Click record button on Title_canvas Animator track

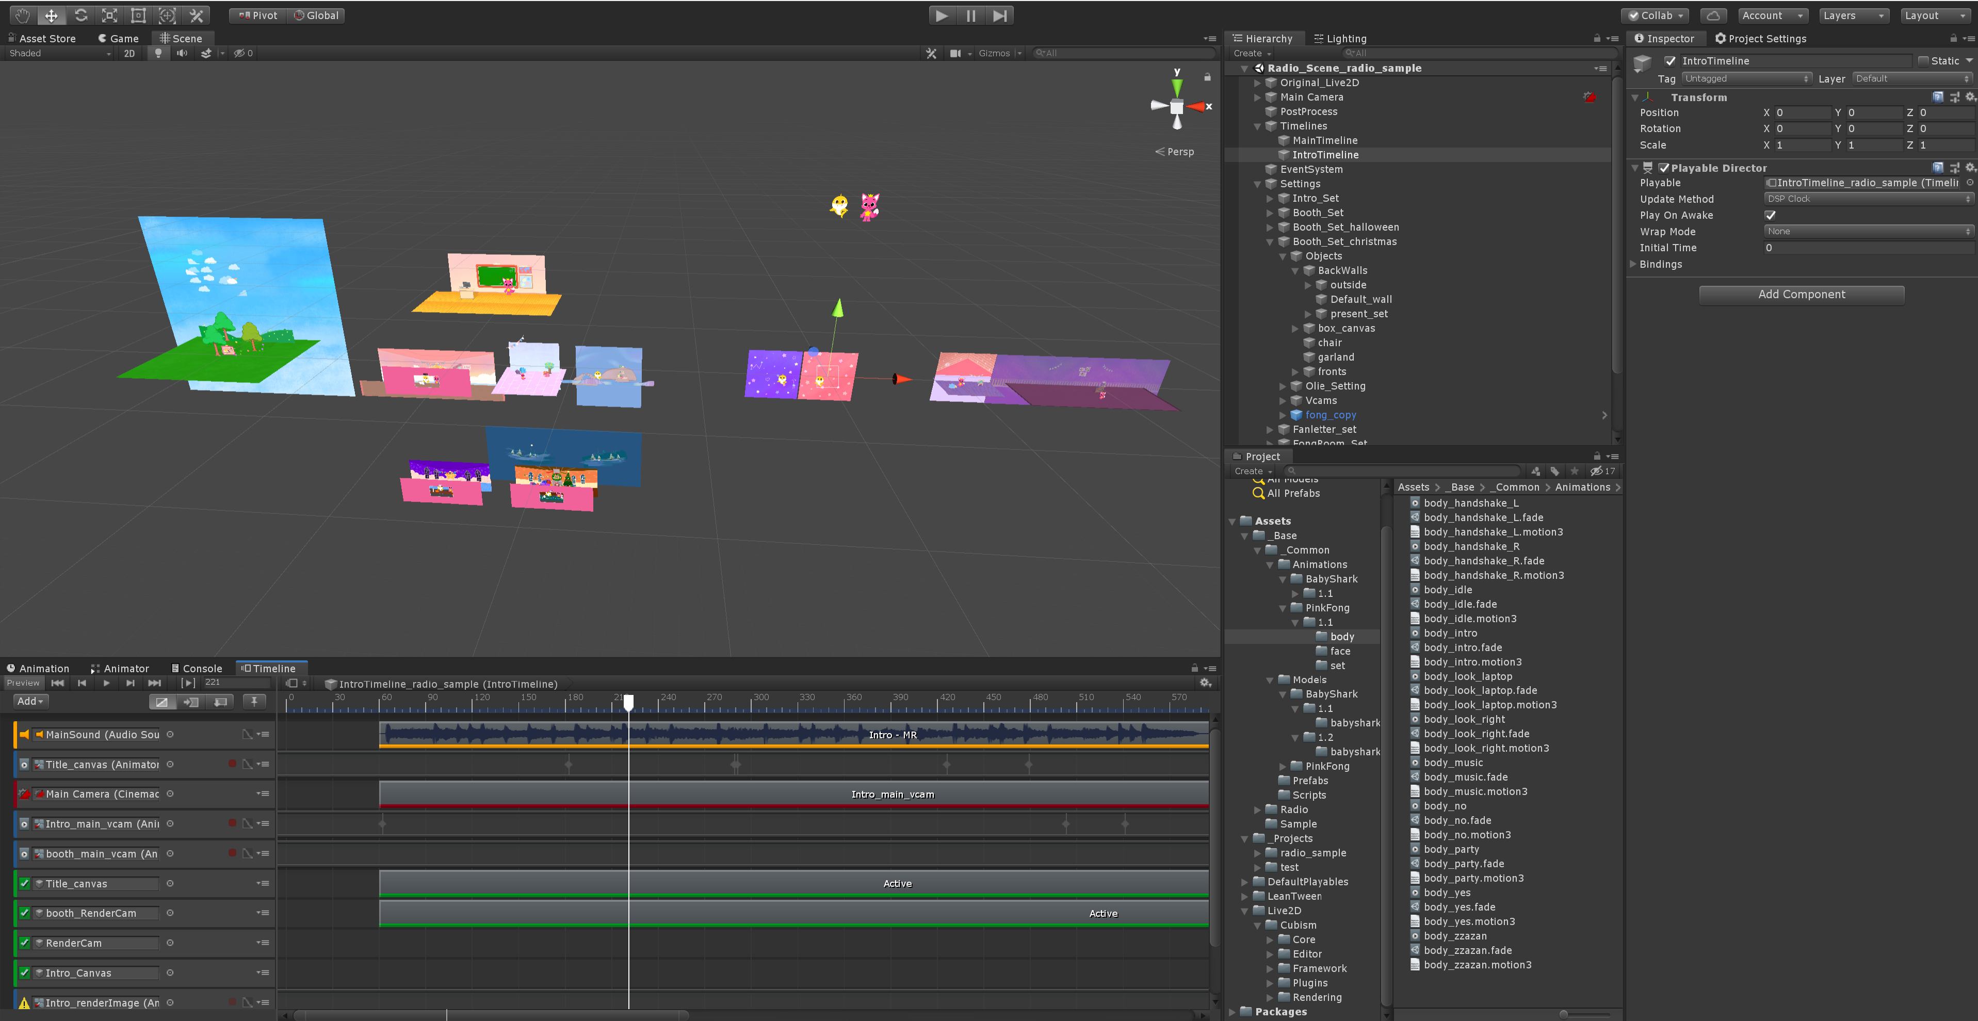click(x=232, y=764)
